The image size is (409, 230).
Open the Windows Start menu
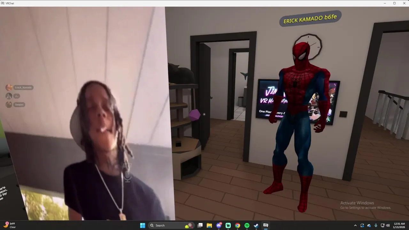(143, 225)
